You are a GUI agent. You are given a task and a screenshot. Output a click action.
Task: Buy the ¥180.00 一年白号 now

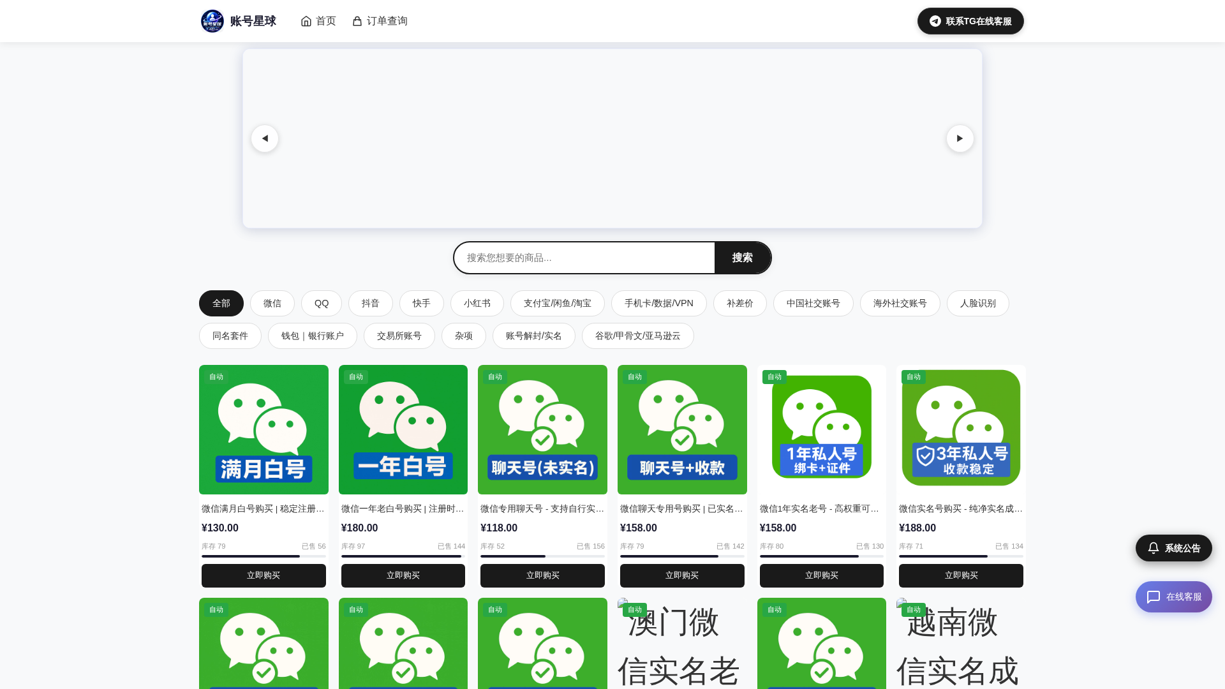tap(403, 575)
